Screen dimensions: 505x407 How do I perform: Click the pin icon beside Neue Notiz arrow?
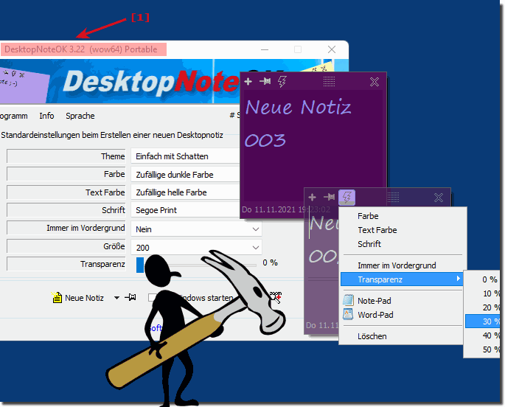pos(130,297)
